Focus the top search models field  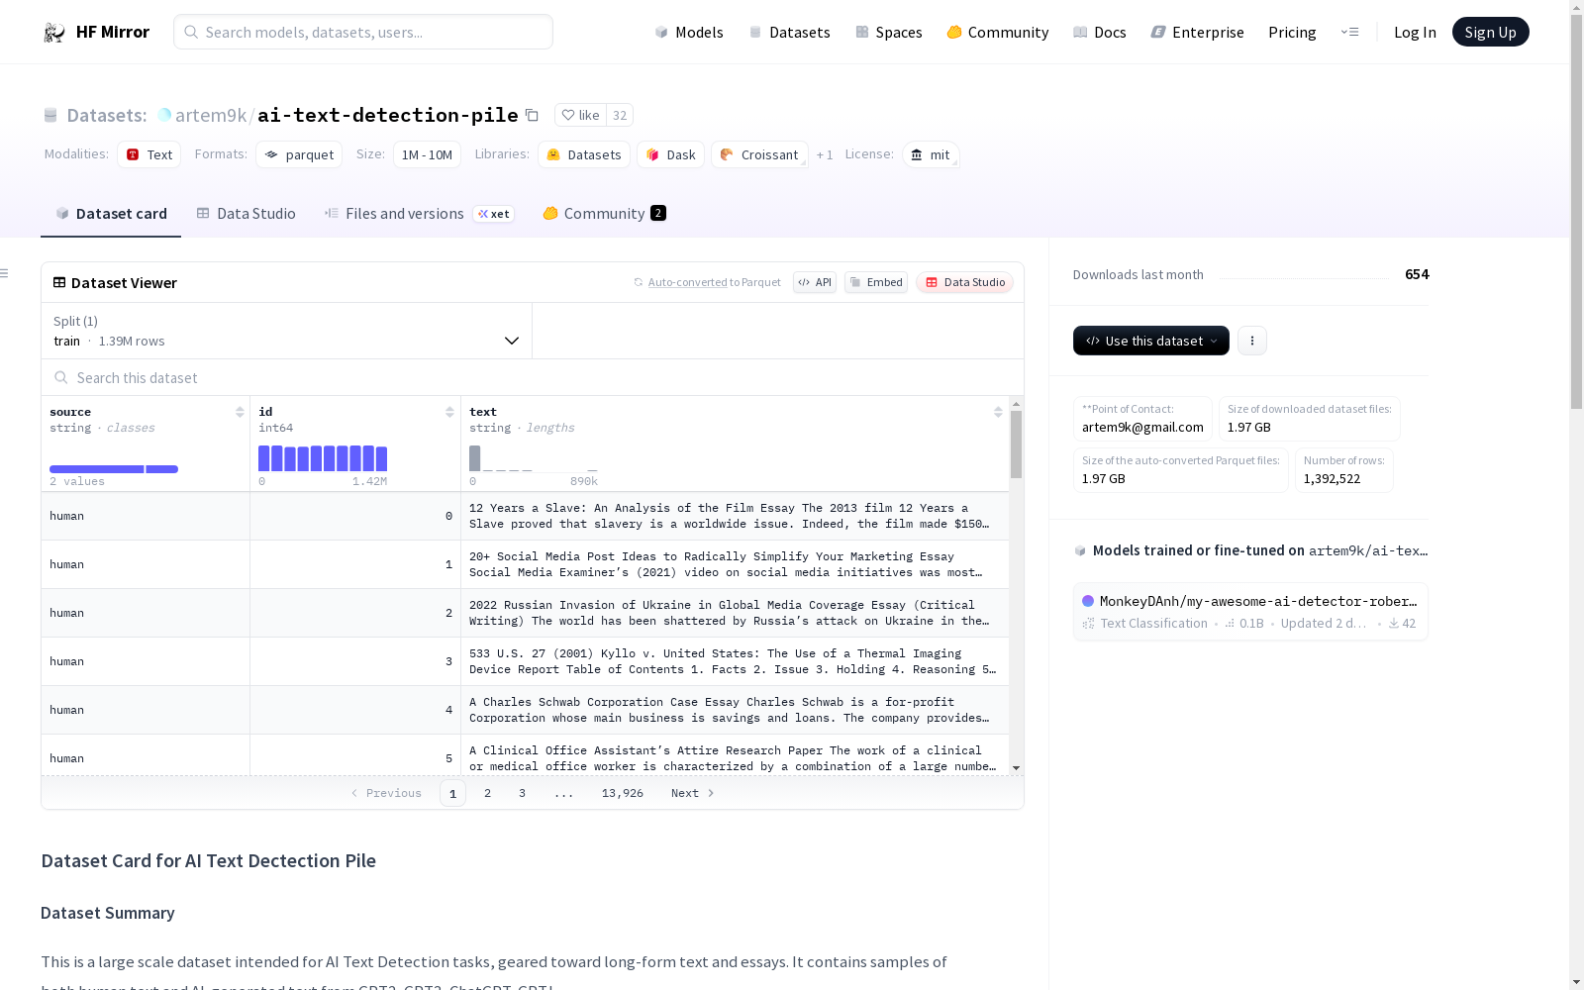click(x=363, y=33)
